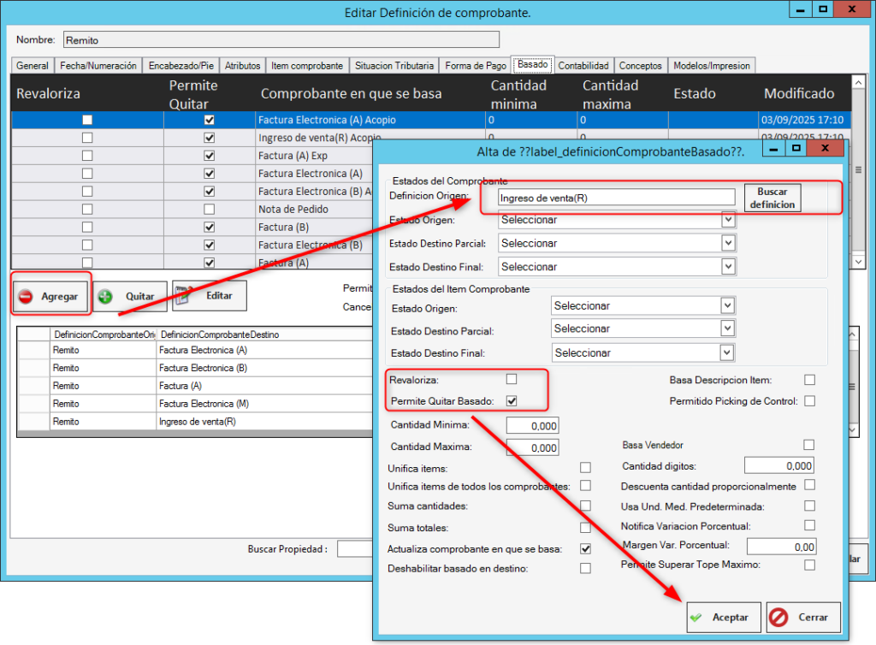Go to the Situacion Tributaria tab
Viewport: 876px width, 645px height.
394,65
